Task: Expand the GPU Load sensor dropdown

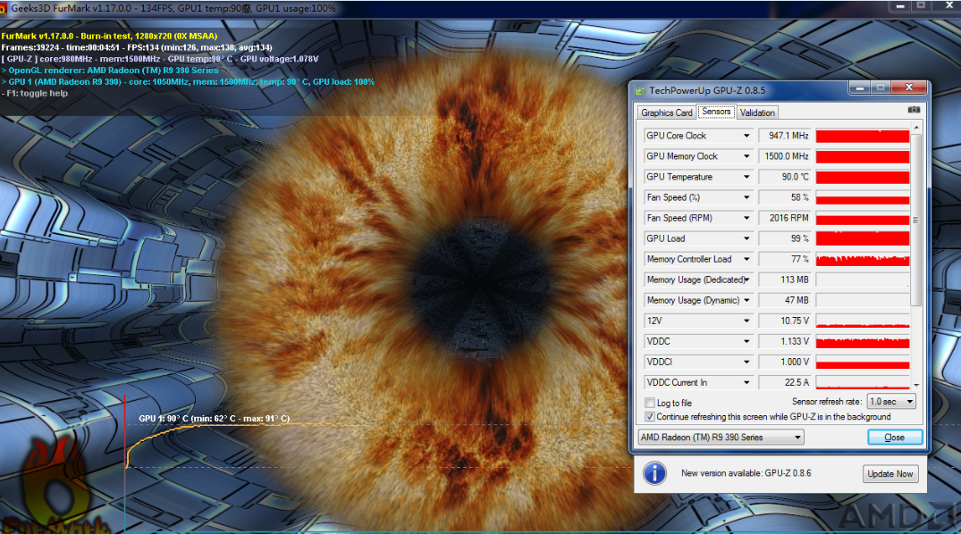Action: pyautogui.click(x=746, y=238)
